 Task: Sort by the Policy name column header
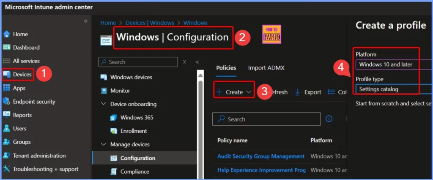[232, 140]
